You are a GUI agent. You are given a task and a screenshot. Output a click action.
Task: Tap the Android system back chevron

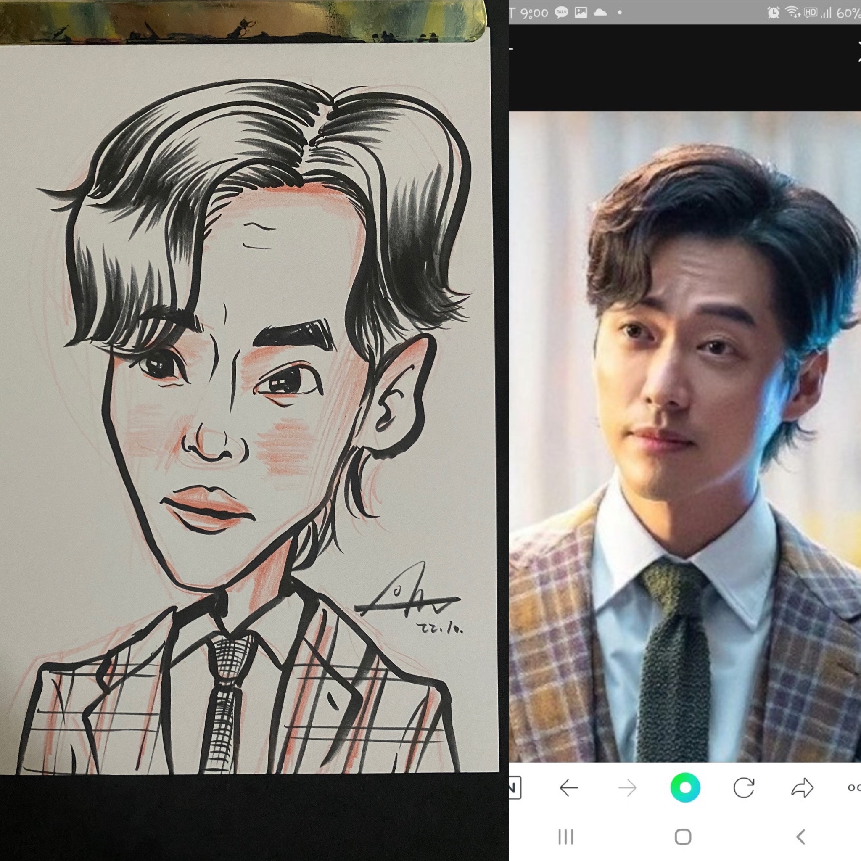pyautogui.click(x=801, y=837)
